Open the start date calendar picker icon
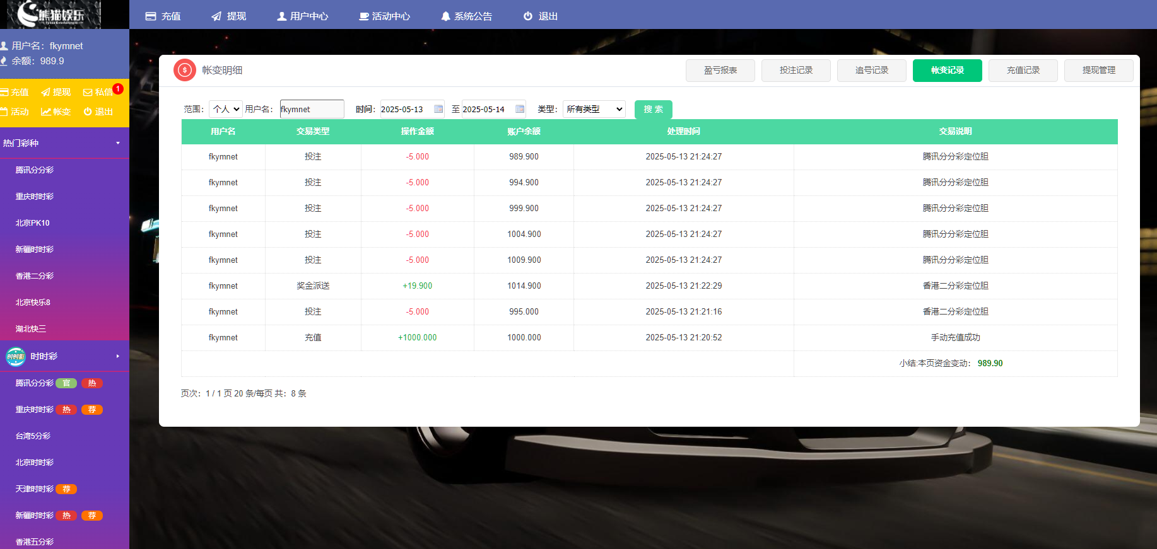 pyautogui.click(x=438, y=109)
